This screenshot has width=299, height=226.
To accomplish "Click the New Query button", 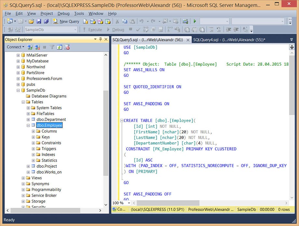I will click(x=66, y=21).
